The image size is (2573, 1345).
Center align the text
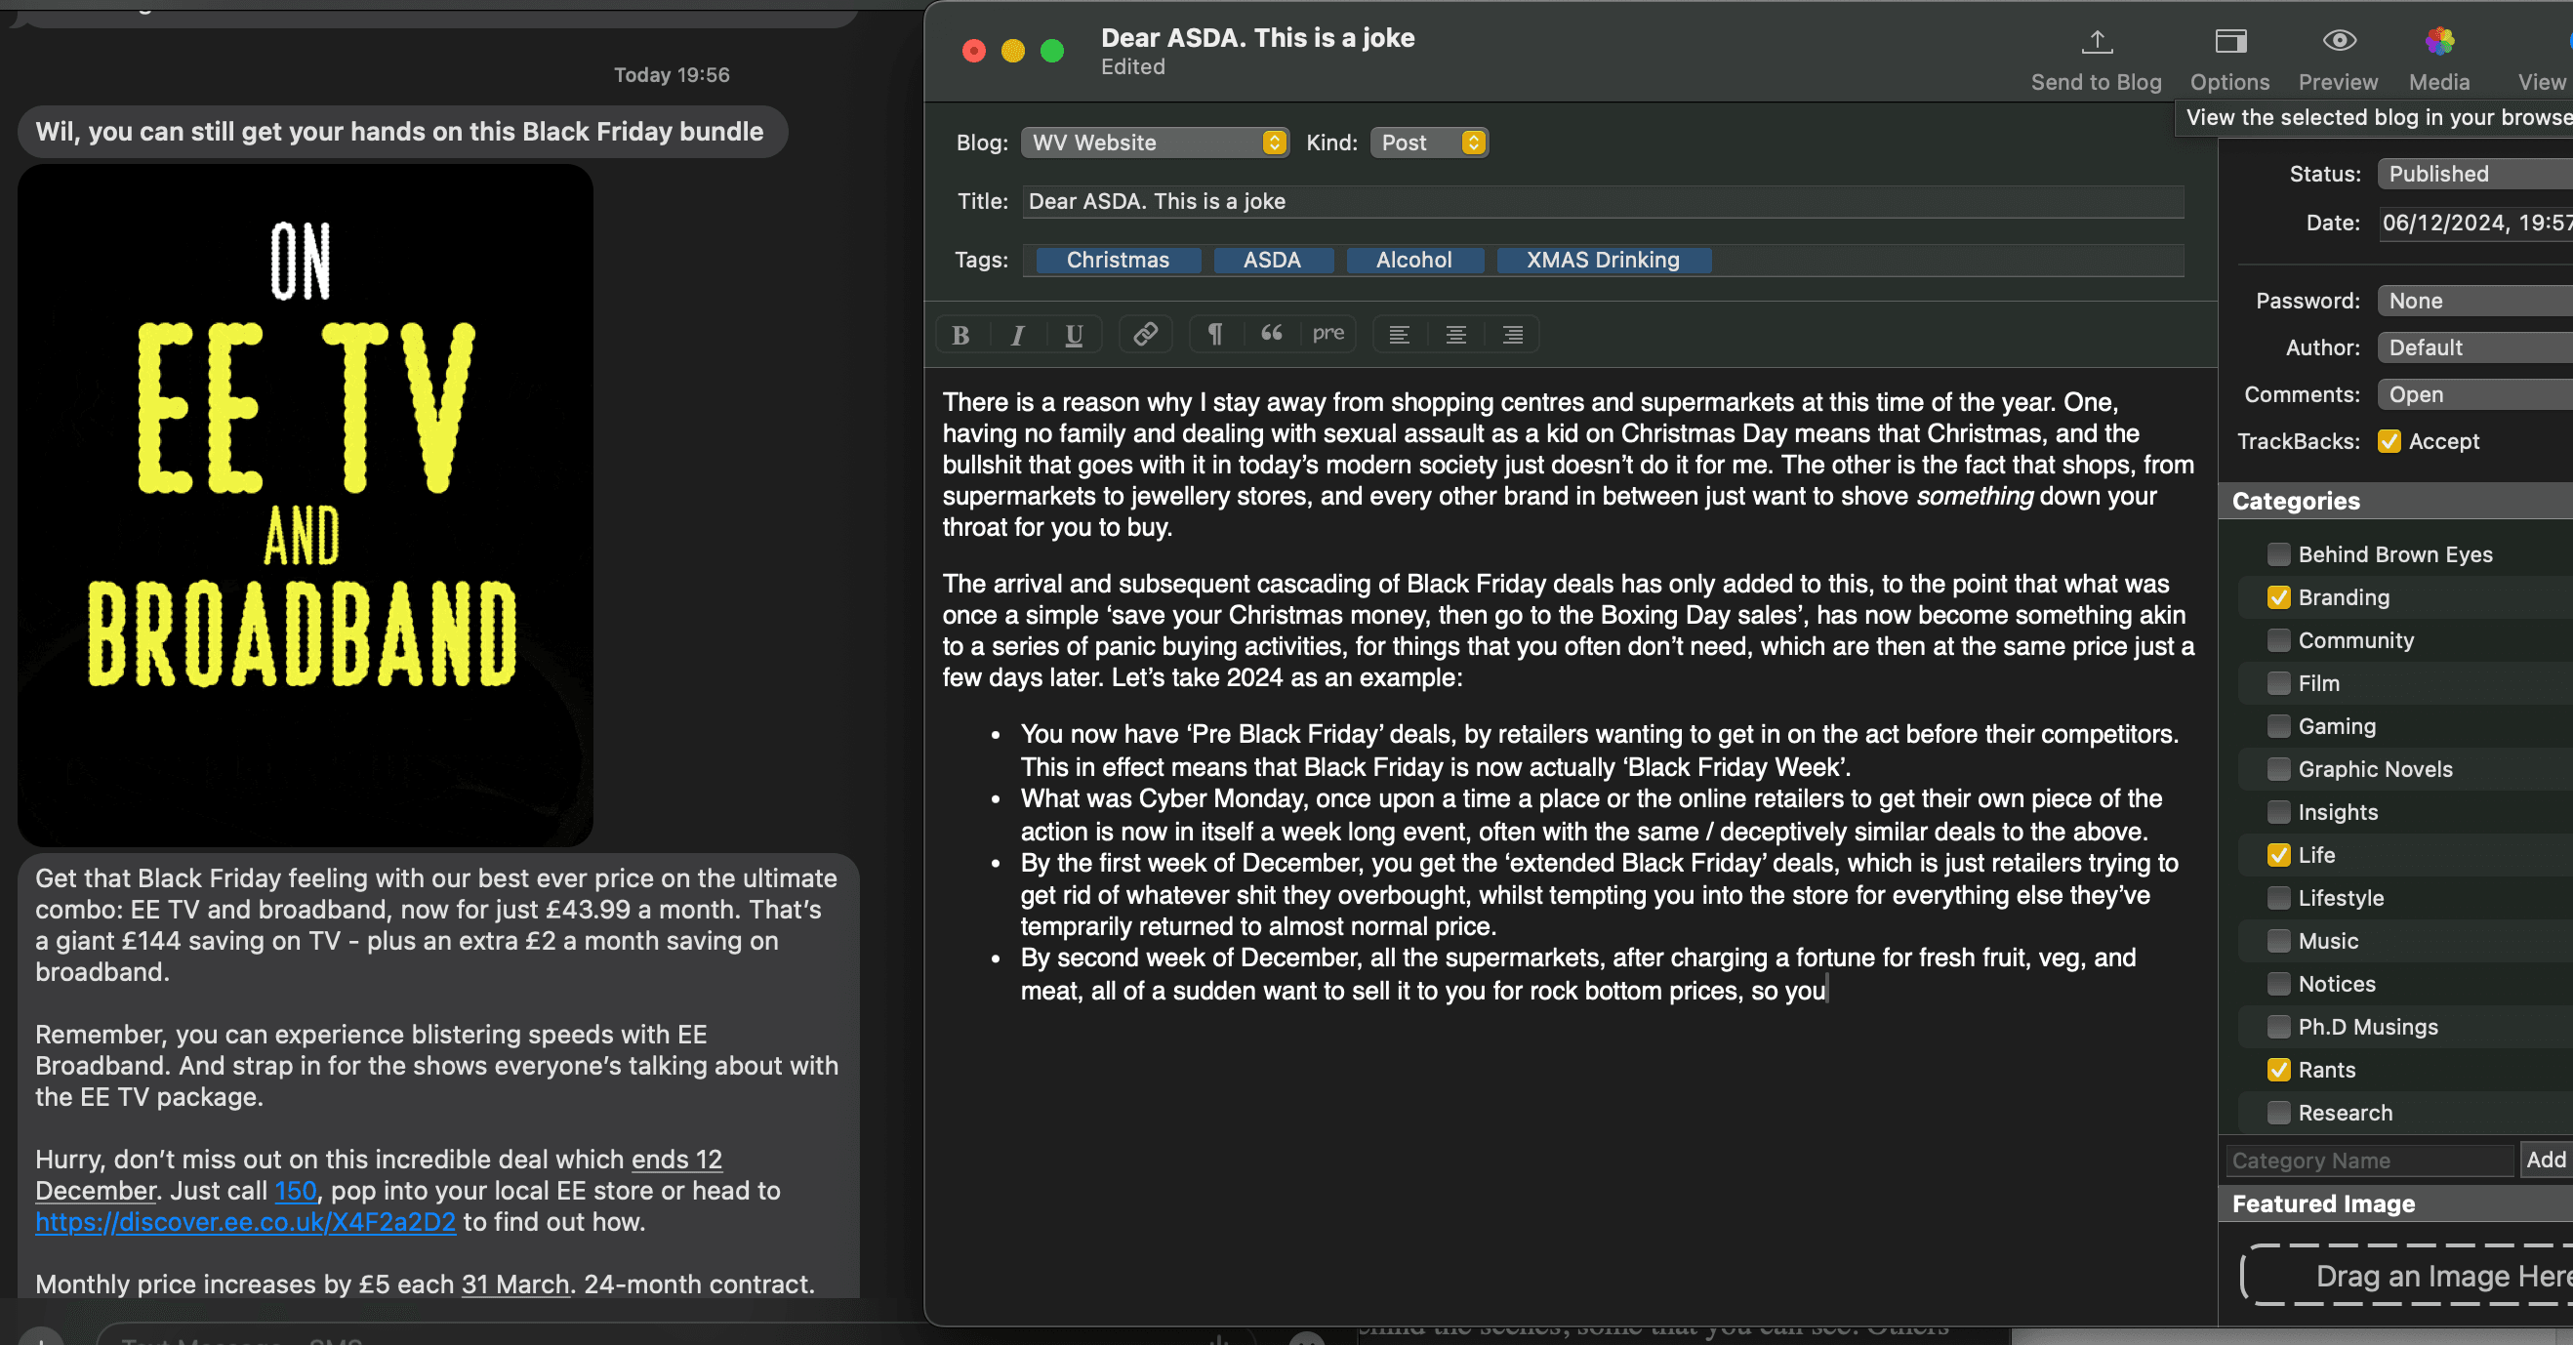[x=1455, y=335]
